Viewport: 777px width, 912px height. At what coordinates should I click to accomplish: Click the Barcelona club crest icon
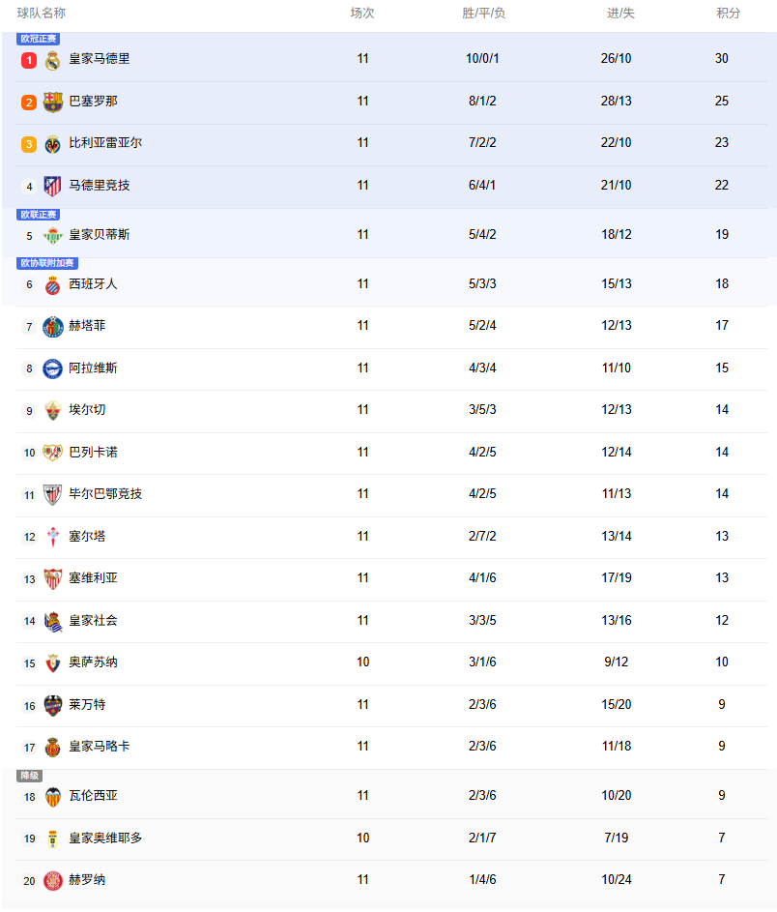point(53,102)
